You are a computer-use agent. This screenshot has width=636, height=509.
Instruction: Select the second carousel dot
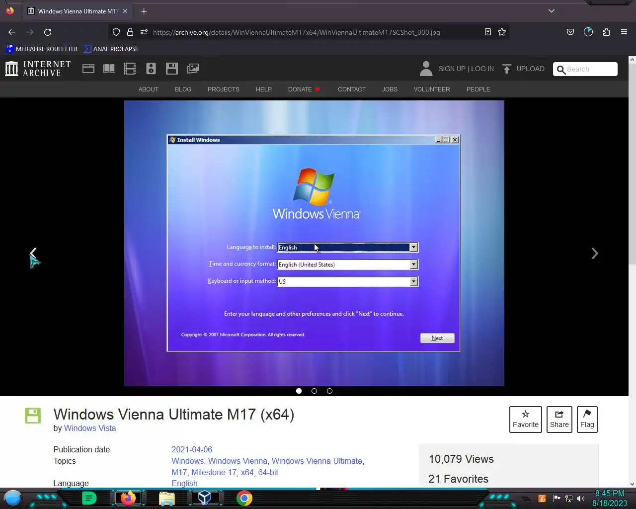314,391
